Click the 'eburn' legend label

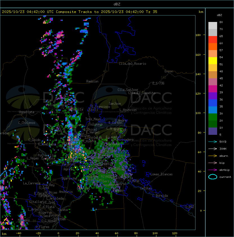[224, 156]
